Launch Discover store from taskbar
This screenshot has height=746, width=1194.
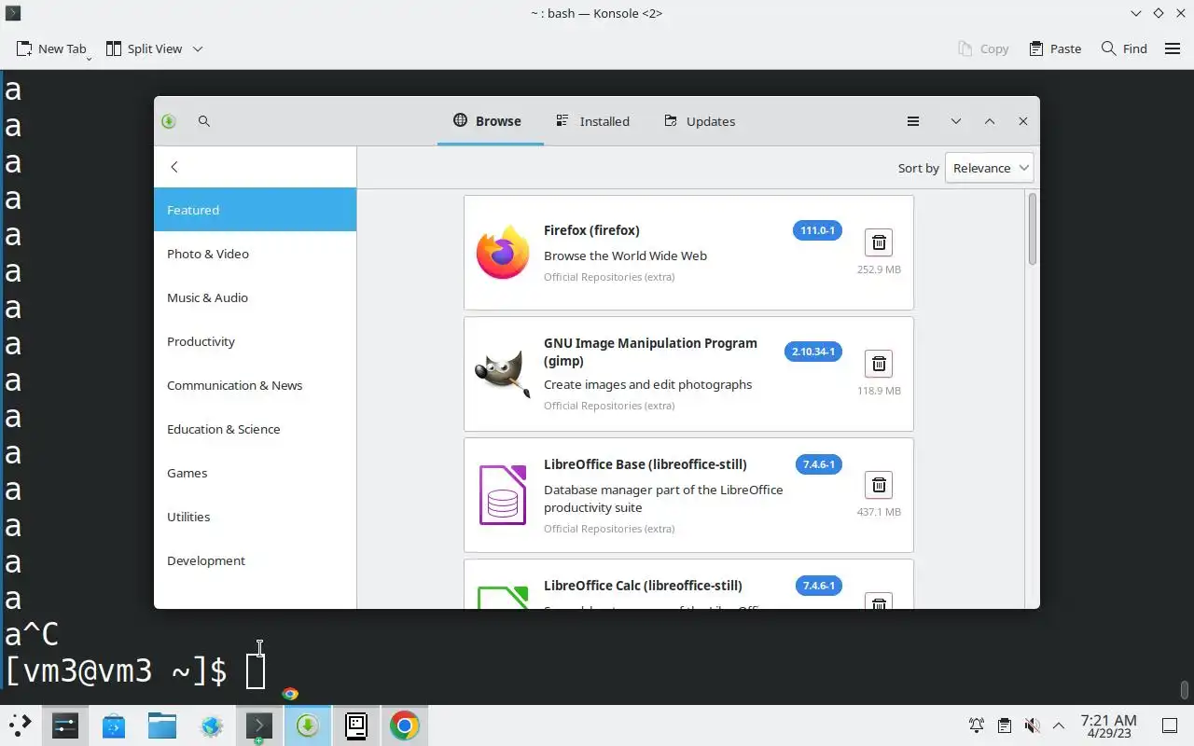[x=114, y=725]
